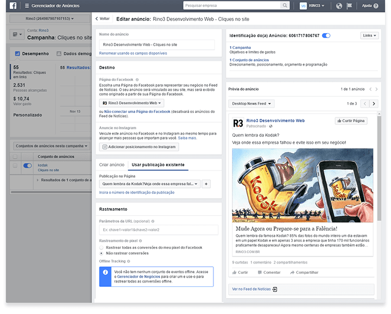391x314 pixels.
Task: Click the Dados demográficos icon
Action: pos(59,54)
